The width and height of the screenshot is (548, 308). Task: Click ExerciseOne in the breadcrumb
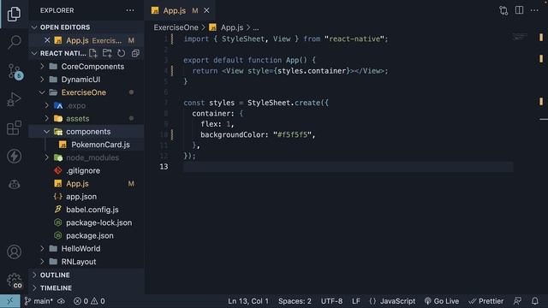tap(176, 27)
